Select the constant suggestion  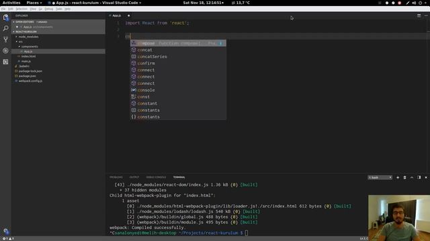pyautogui.click(x=178, y=103)
